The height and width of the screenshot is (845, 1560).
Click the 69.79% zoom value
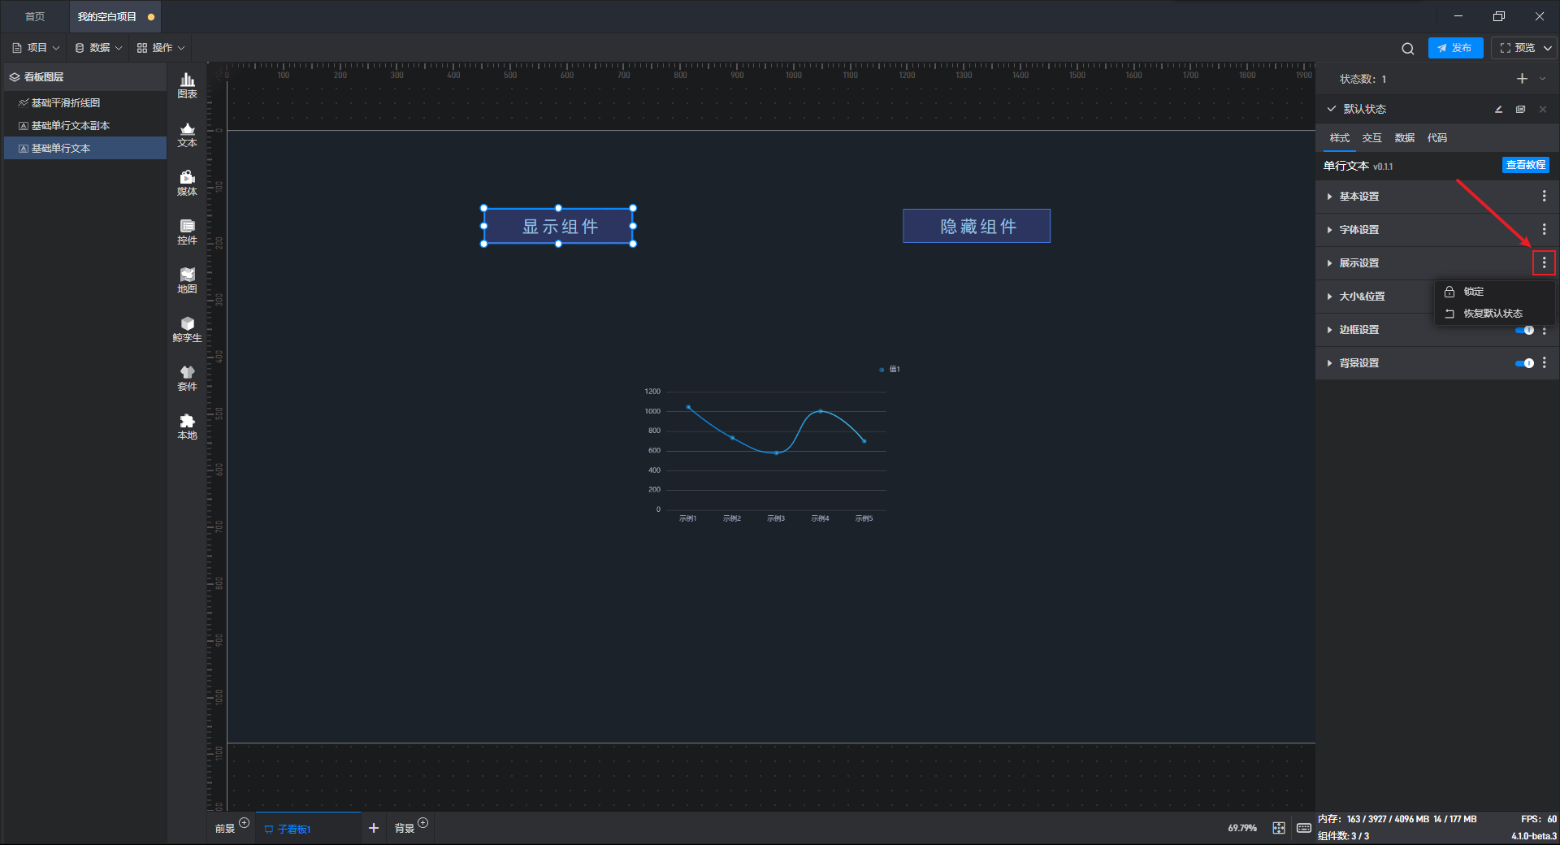click(x=1241, y=828)
